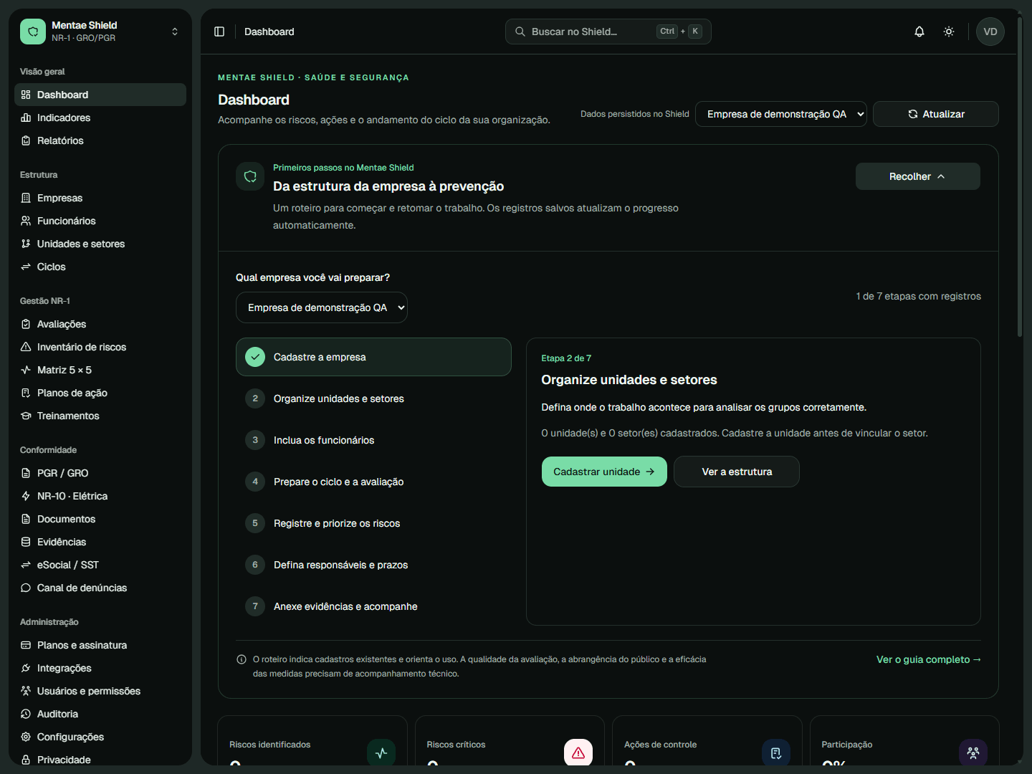Viewport: 1032px width, 774px height.
Task: Click the Riscos identificados pulse icon
Action: coord(381,752)
